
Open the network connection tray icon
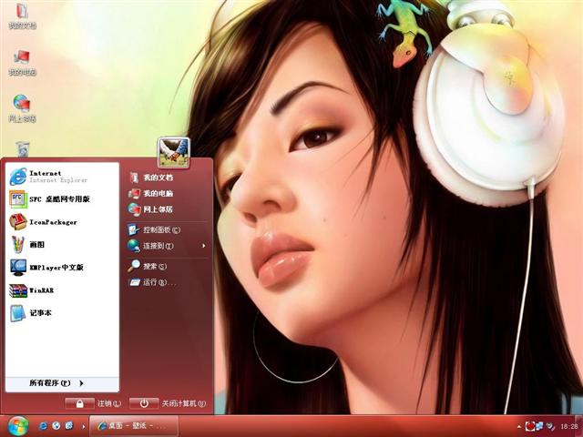click(539, 426)
